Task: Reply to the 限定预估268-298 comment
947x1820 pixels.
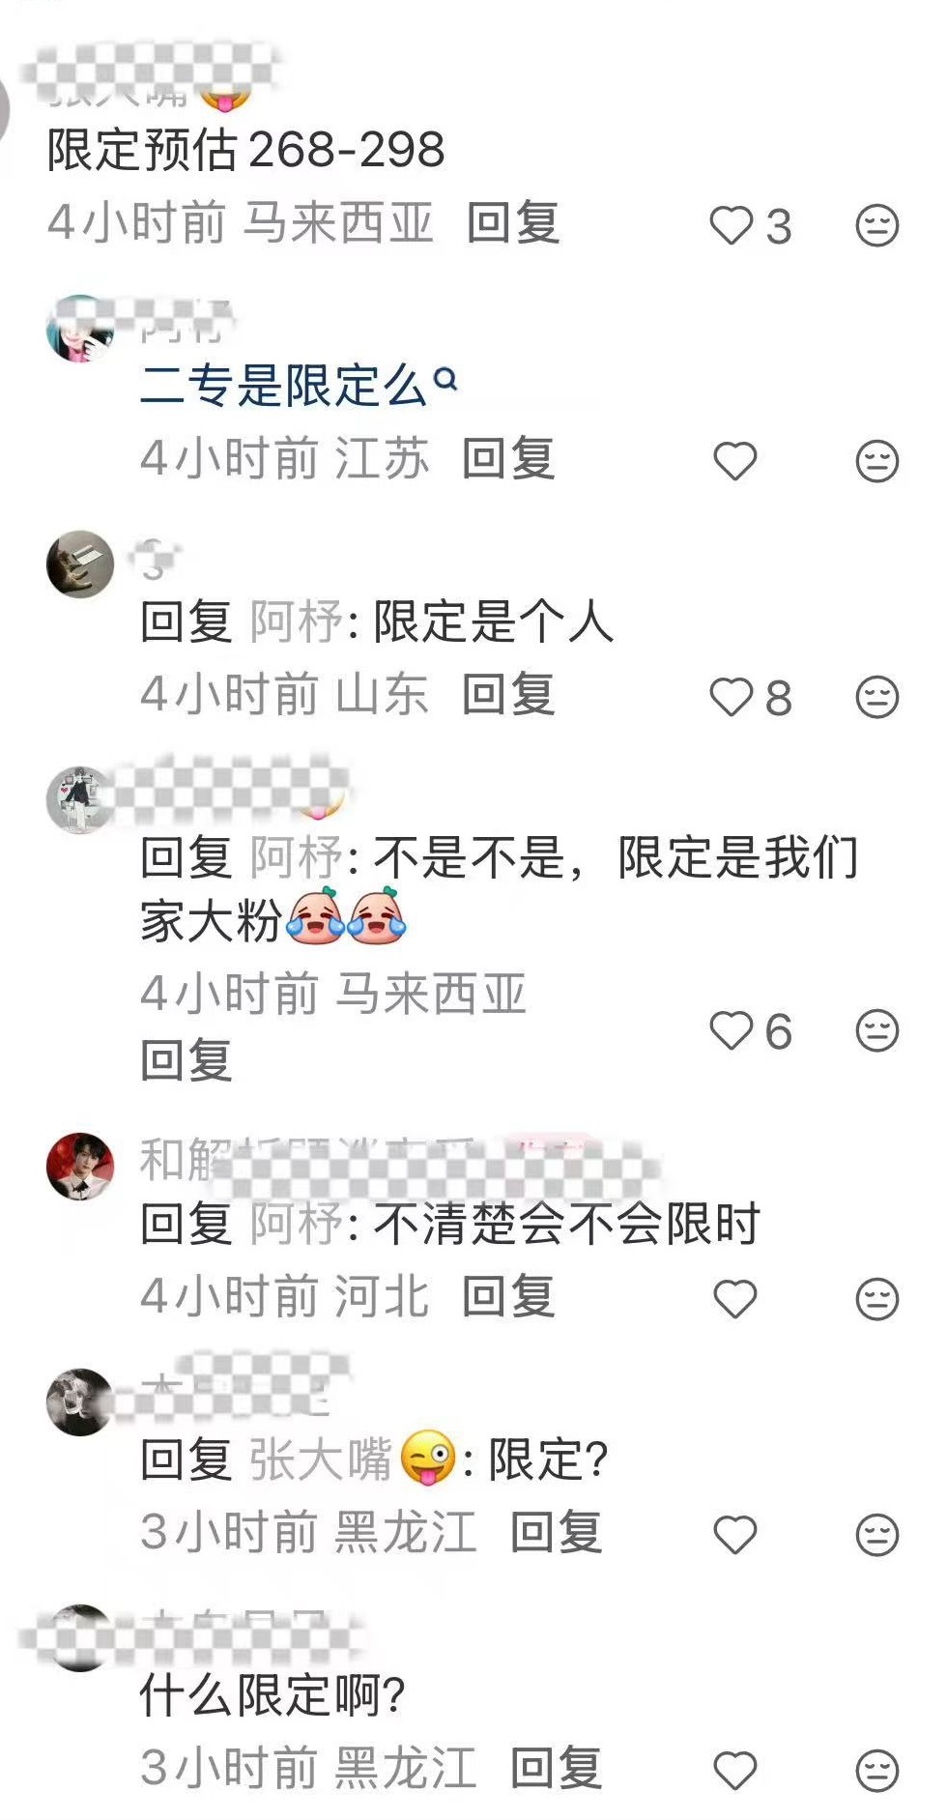Action: click(513, 223)
